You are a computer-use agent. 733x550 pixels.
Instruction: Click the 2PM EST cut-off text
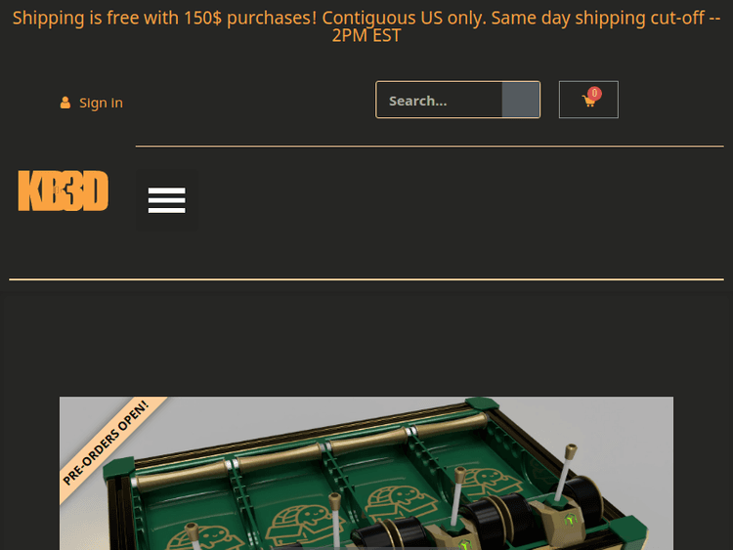[x=366, y=35]
